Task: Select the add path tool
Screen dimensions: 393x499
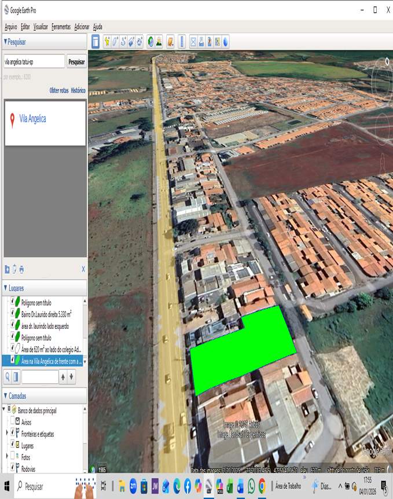Action: pyautogui.click(x=123, y=42)
